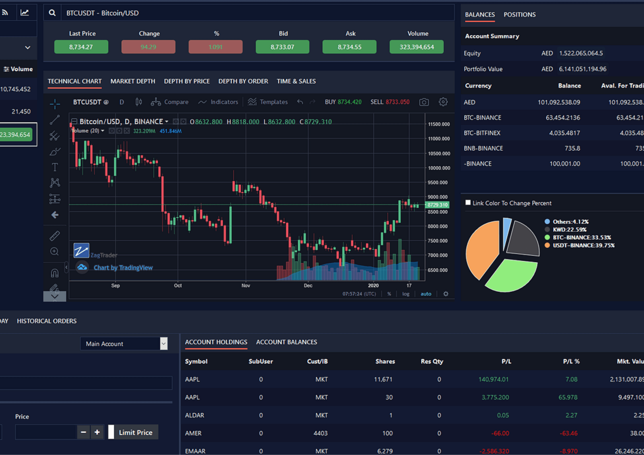The image size is (644, 455).
Task: Toggle log scale on chart
Action: coord(406,294)
